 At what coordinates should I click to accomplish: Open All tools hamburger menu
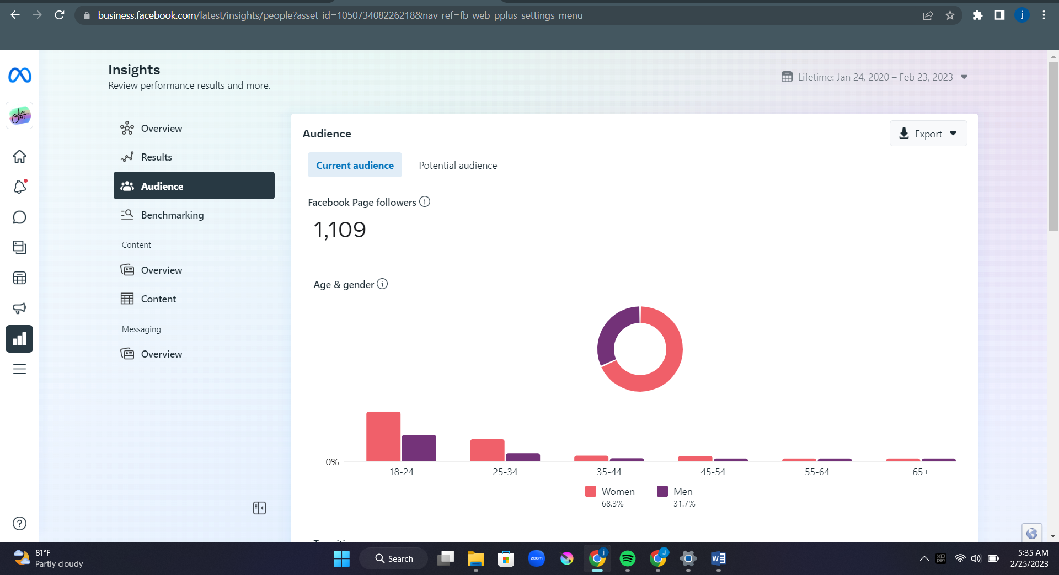[19, 369]
